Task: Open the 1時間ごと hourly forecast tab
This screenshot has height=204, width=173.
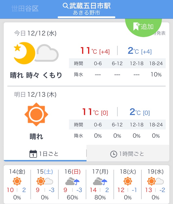Action: click(x=128, y=153)
